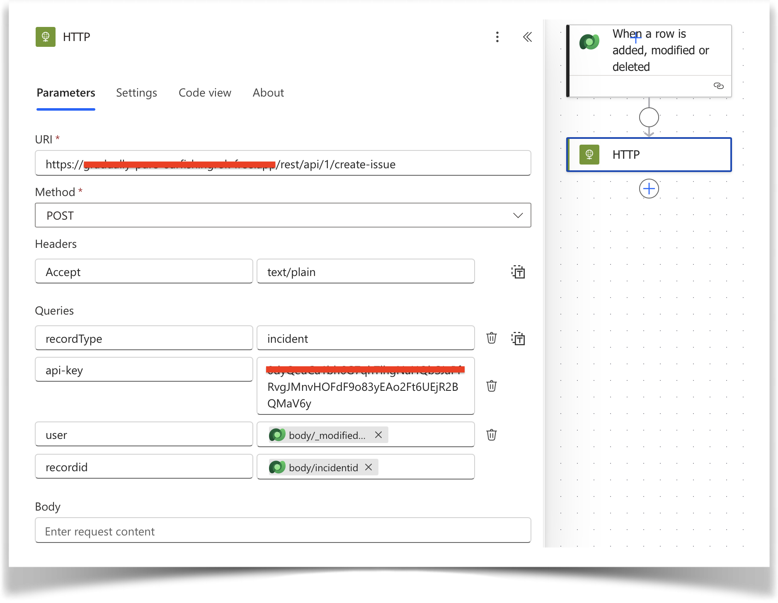The height and width of the screenshot is (603, 778).
Task: Click the Dataverse icon on trigger card
Action: click(x=589, y=42)
